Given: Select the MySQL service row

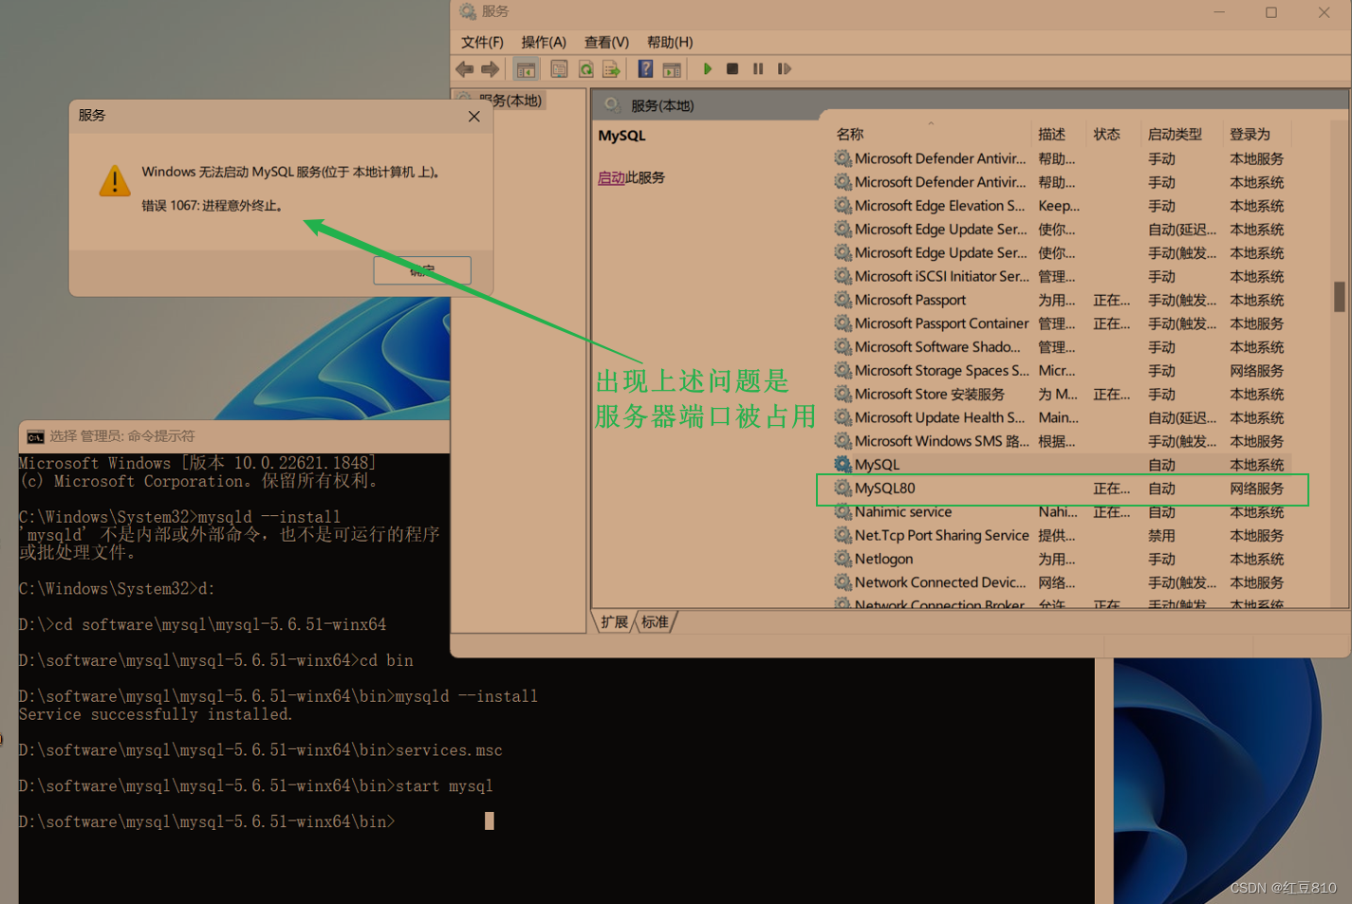Looking at the screenshot, I should pyautogui.click(x=1061, y=465).
